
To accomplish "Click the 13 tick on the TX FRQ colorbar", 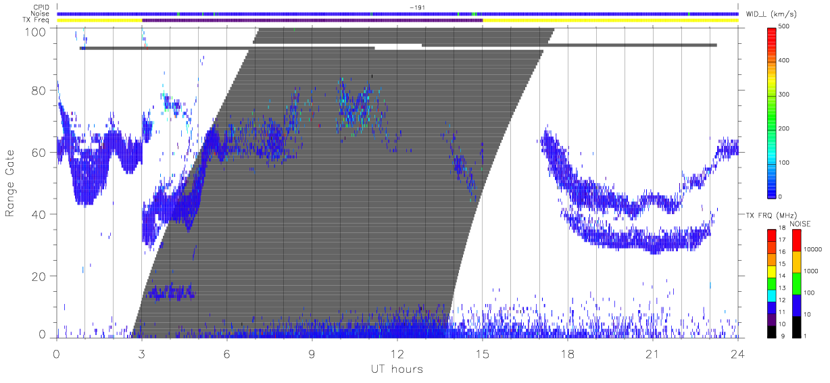I will [782, 288].
